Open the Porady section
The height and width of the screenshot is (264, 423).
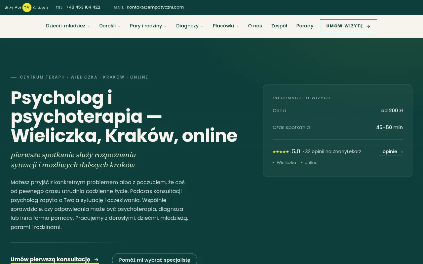[x=305, y=26]
